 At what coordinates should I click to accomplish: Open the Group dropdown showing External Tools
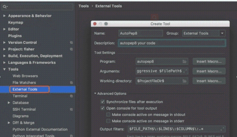coord(222,33)
